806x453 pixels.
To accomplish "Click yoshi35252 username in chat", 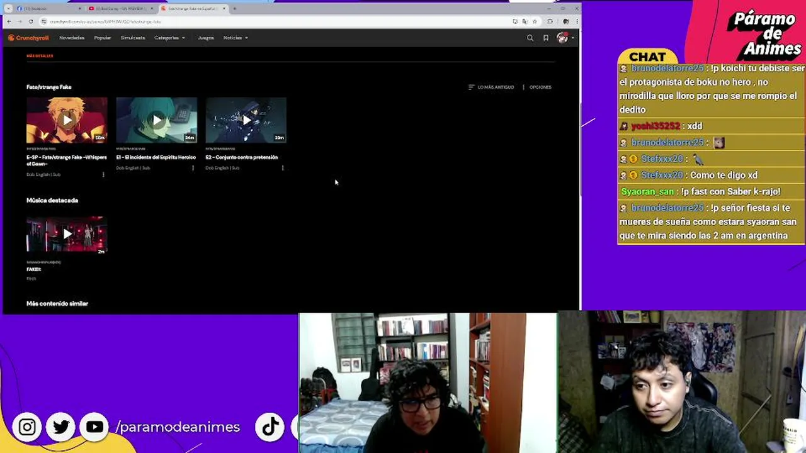I will tap(657, 126).
